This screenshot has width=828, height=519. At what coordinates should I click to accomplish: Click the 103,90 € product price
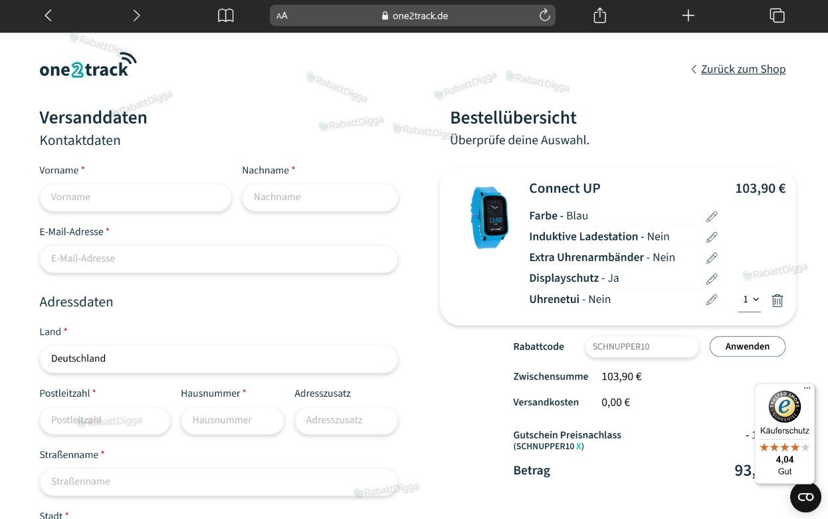760,188
